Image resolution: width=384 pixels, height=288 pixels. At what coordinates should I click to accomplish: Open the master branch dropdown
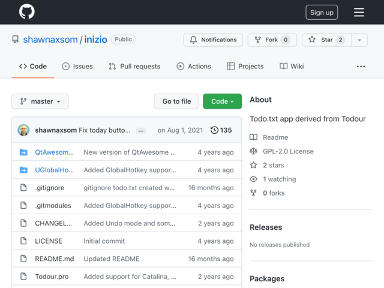point(40,101)
